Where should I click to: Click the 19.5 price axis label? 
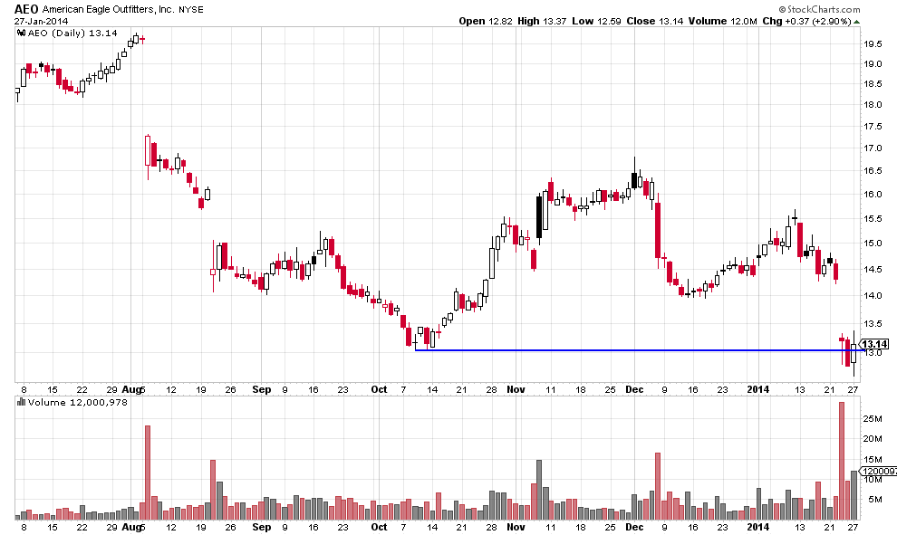click(873, 44)
